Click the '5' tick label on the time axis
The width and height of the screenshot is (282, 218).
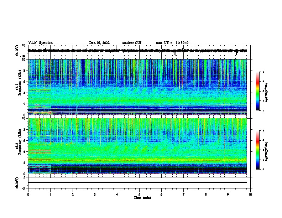[139, 194]
